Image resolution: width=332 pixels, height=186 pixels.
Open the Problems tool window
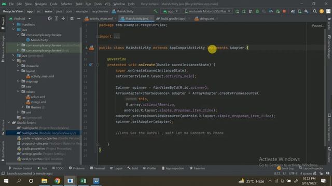(77, 168)
